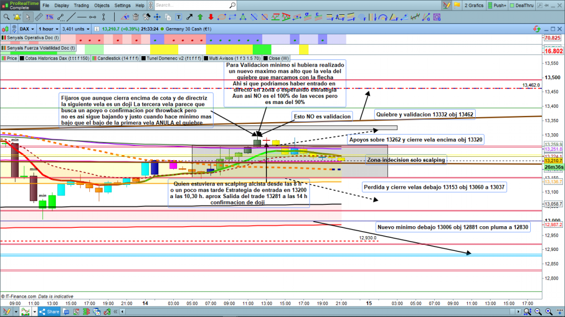Toggle the DealThru button
This screenshot has width=565, height=317.
pos(526,6)
